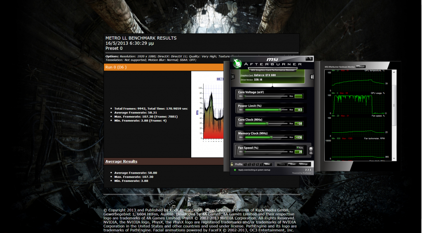This screenshot has width=422, height=233.
Task: Open the info panel via i button
Action: [312, 77]
